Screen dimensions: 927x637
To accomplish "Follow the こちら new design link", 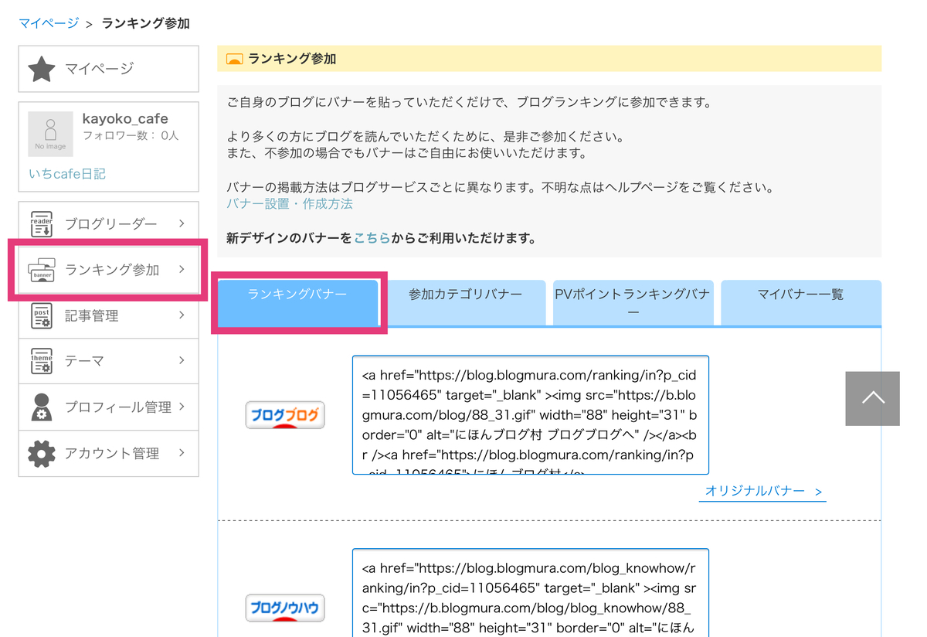I will pos(372,238).
